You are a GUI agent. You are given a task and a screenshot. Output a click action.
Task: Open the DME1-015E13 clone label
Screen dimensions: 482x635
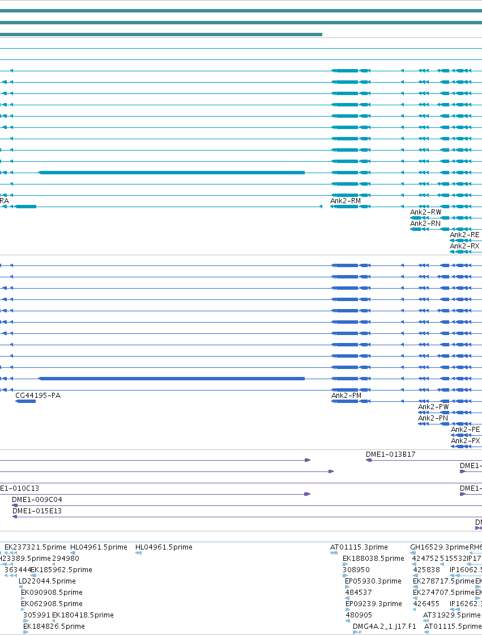tap(37, 511)
